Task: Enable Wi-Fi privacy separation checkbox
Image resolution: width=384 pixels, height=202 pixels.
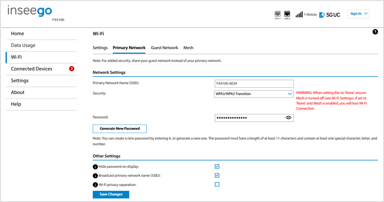Action: 217,184
